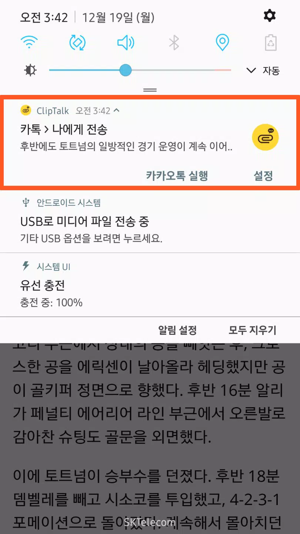
Task: Tap 모두 지우기 to clear notifications
Action: [x=253, y=330]
